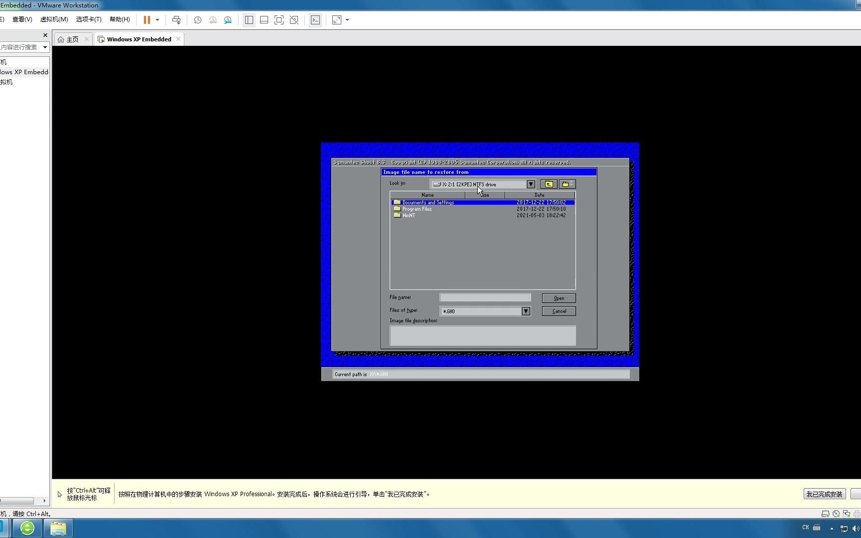Select the WinNT folder
This screenshot has width=861, height=538.
point(405,215)
